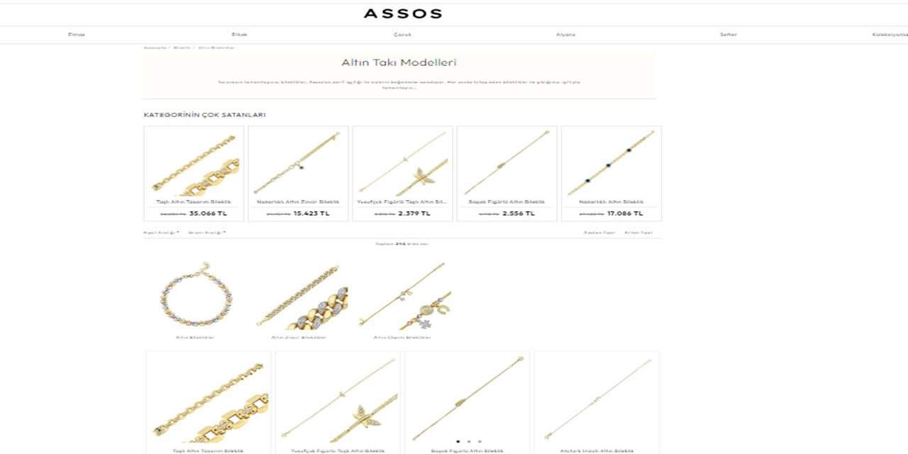Open the Alyans menu item
The image size is (908, 454).
tap(565, 35)
